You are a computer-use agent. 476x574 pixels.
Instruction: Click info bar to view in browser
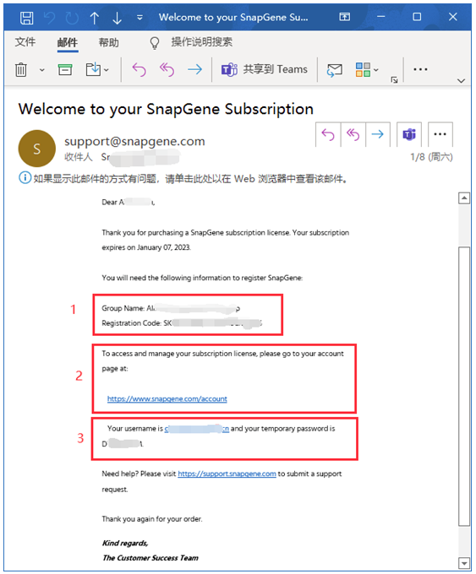(x=183, y=179)
